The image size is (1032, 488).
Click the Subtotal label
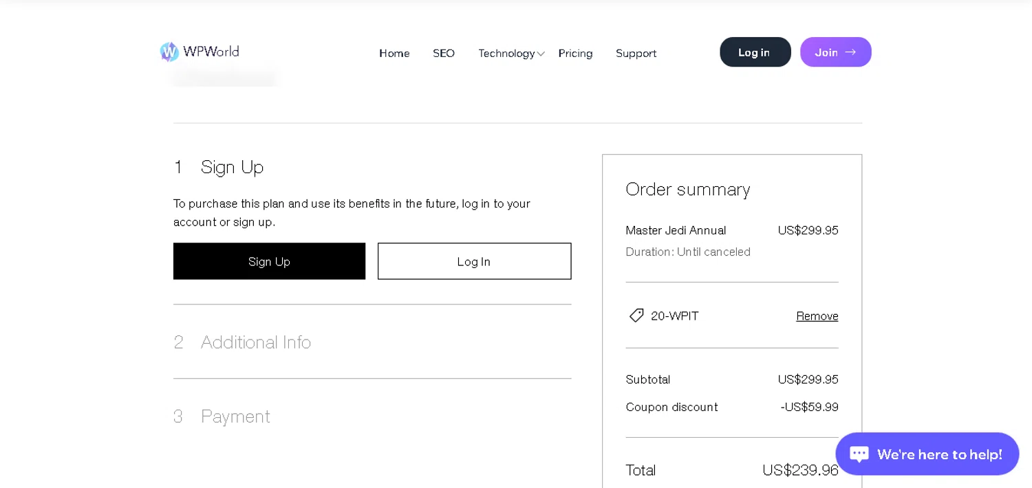(x=647, y=379)
